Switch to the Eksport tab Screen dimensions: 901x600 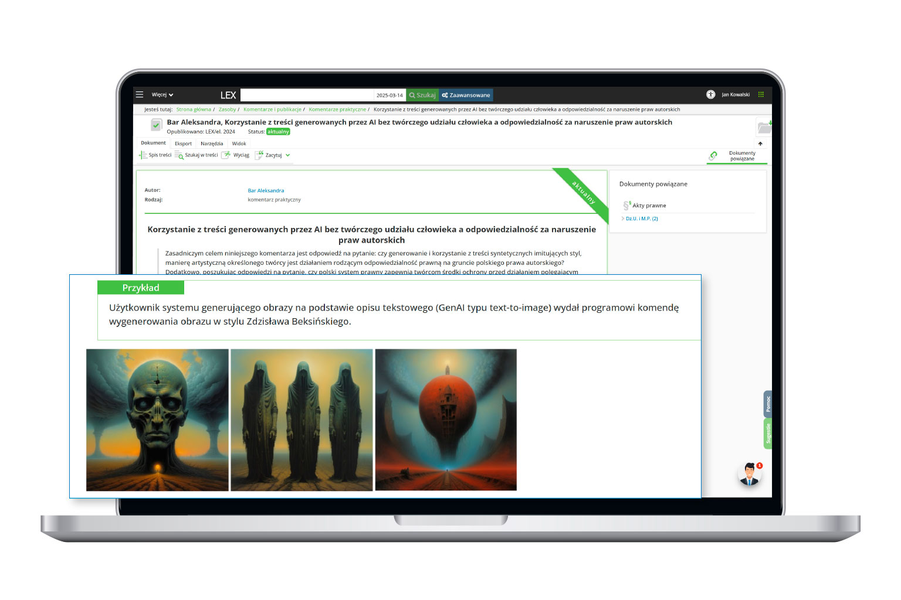click(x=183, y=144)
